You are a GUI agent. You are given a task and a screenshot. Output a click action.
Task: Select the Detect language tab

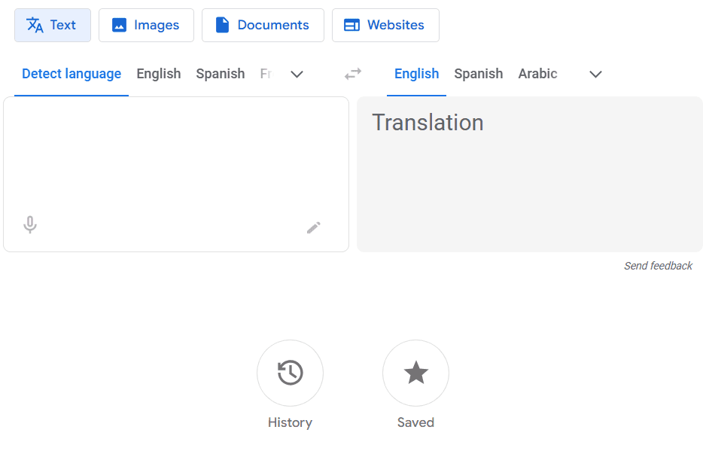coord(71,74)
